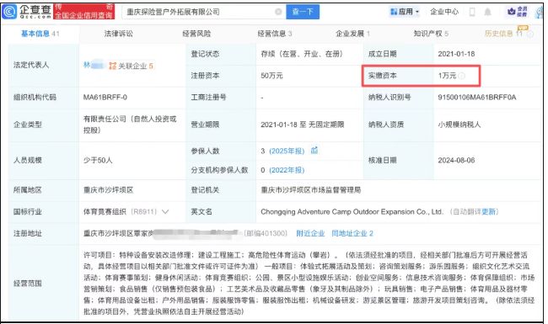Screen dimensions: 548x324
Task: Switch to the 知识产权 tab
Action: [x=431, y=34]
